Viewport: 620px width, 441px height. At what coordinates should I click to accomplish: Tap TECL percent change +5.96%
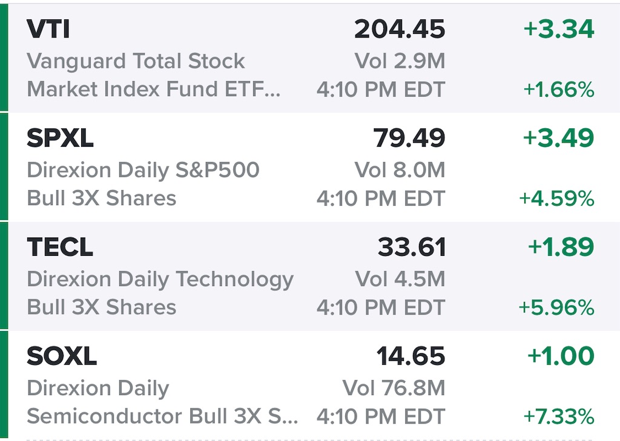[x=556, y=308]
